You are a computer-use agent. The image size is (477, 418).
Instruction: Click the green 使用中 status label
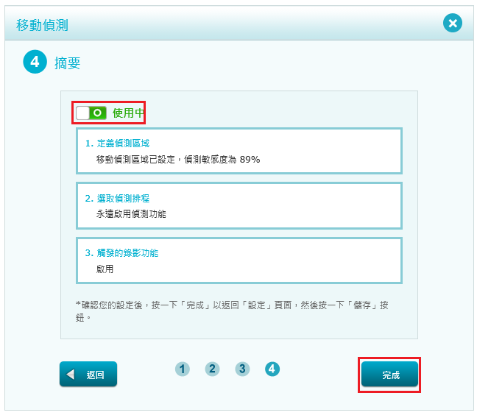click(127, 113)
